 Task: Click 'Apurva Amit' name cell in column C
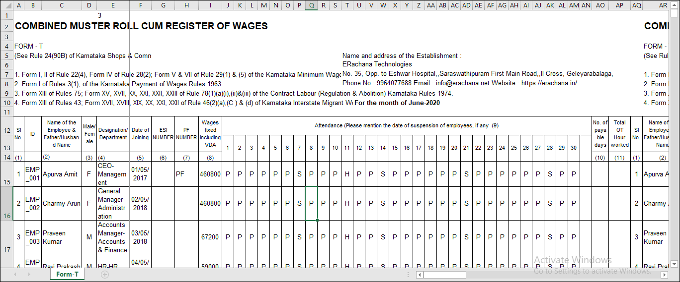[62, 174]
